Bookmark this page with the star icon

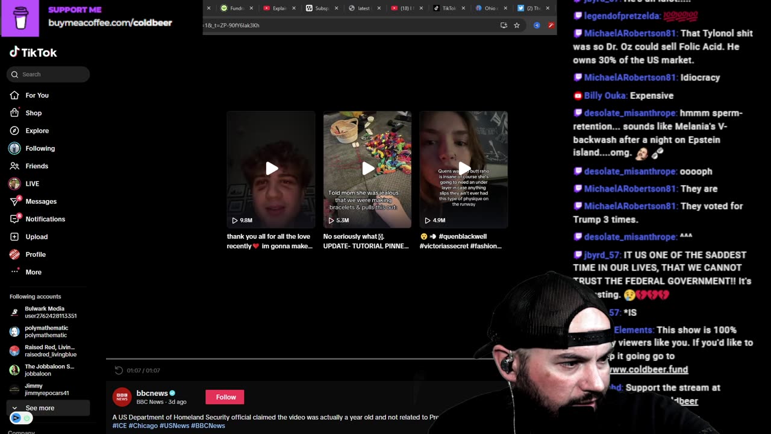pos(517,25)
